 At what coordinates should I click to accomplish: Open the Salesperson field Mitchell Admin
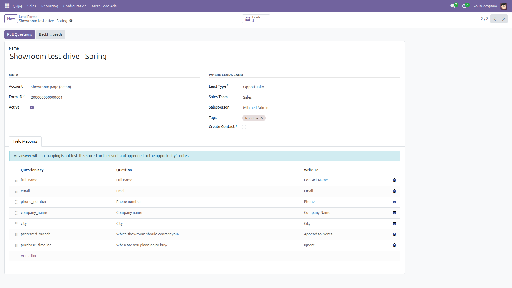321,108
